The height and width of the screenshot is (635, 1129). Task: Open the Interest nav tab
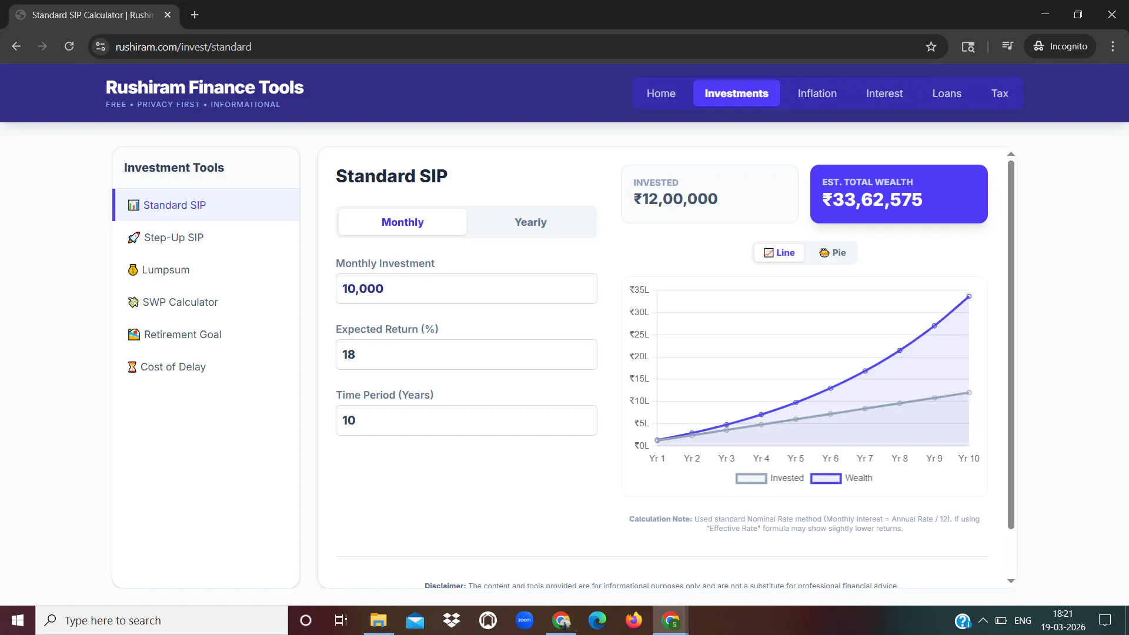click(884, 93)
